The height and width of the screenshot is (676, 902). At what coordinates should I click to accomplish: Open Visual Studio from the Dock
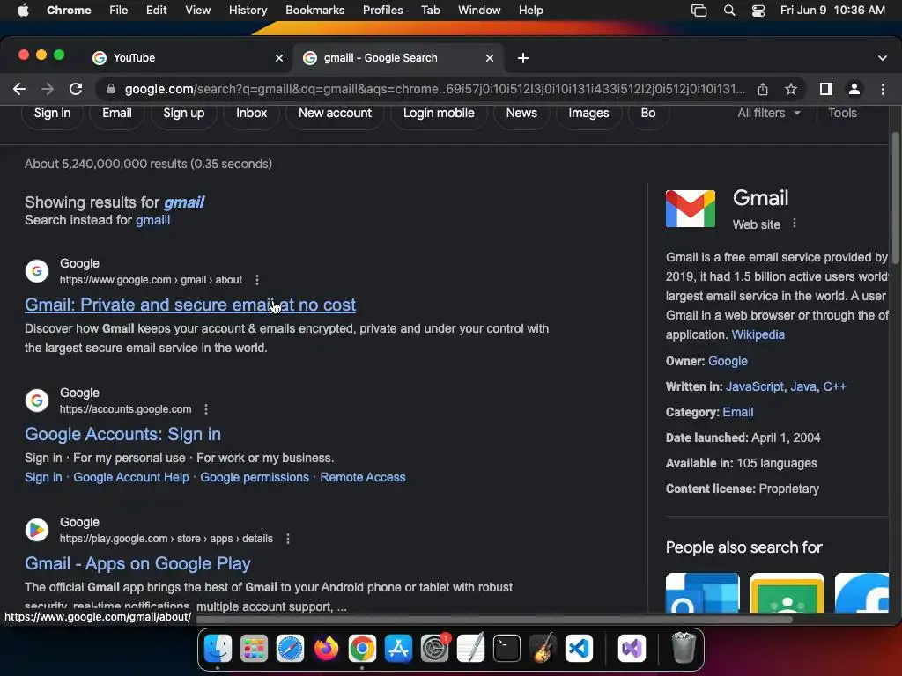[x=632, y=649]
